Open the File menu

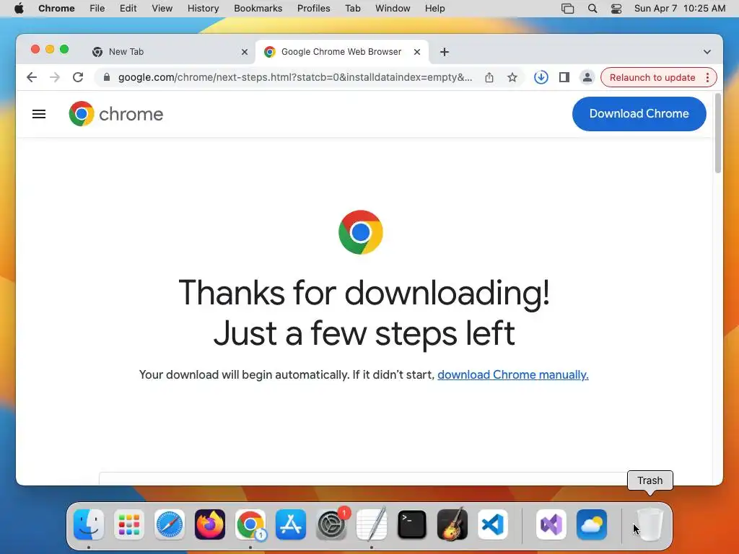point(97,9)
